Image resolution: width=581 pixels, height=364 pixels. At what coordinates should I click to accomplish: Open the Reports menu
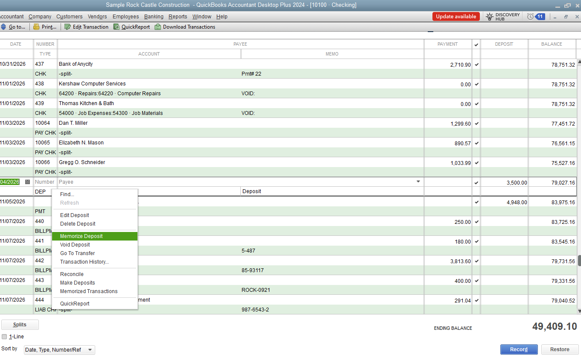[x=178, y=17]
